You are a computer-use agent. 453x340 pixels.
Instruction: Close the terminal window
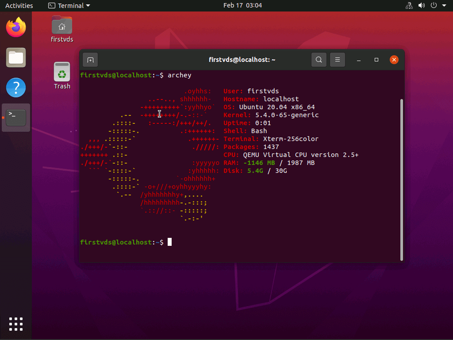(x=394, y=60)
